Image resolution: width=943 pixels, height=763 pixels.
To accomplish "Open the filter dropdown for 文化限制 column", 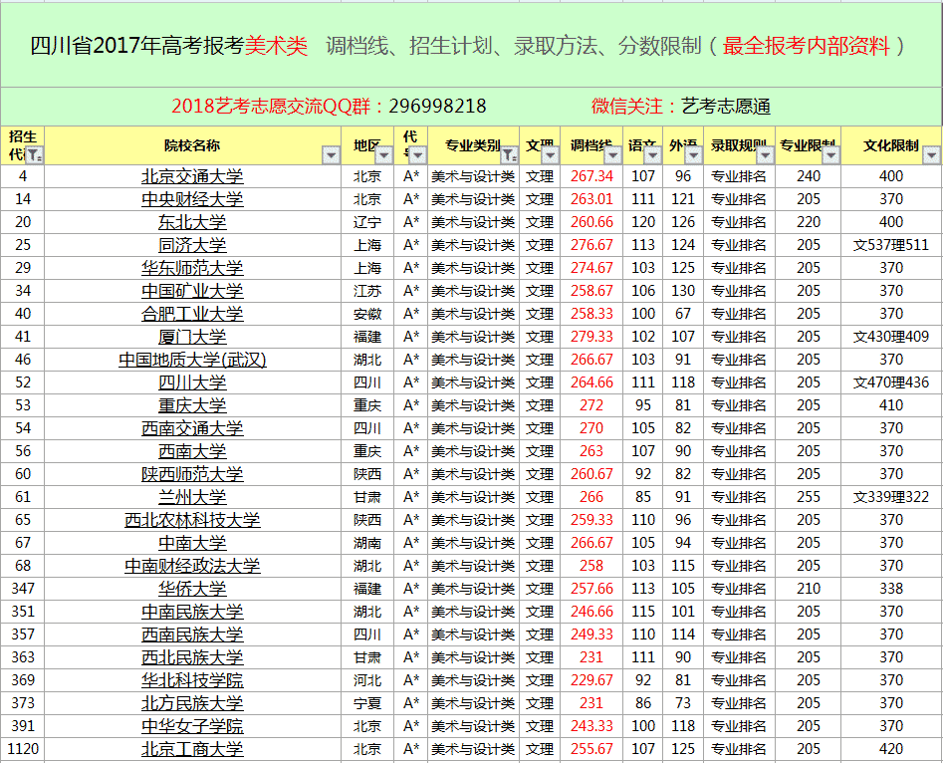I will pyautogui.click(x=932, y=155).
